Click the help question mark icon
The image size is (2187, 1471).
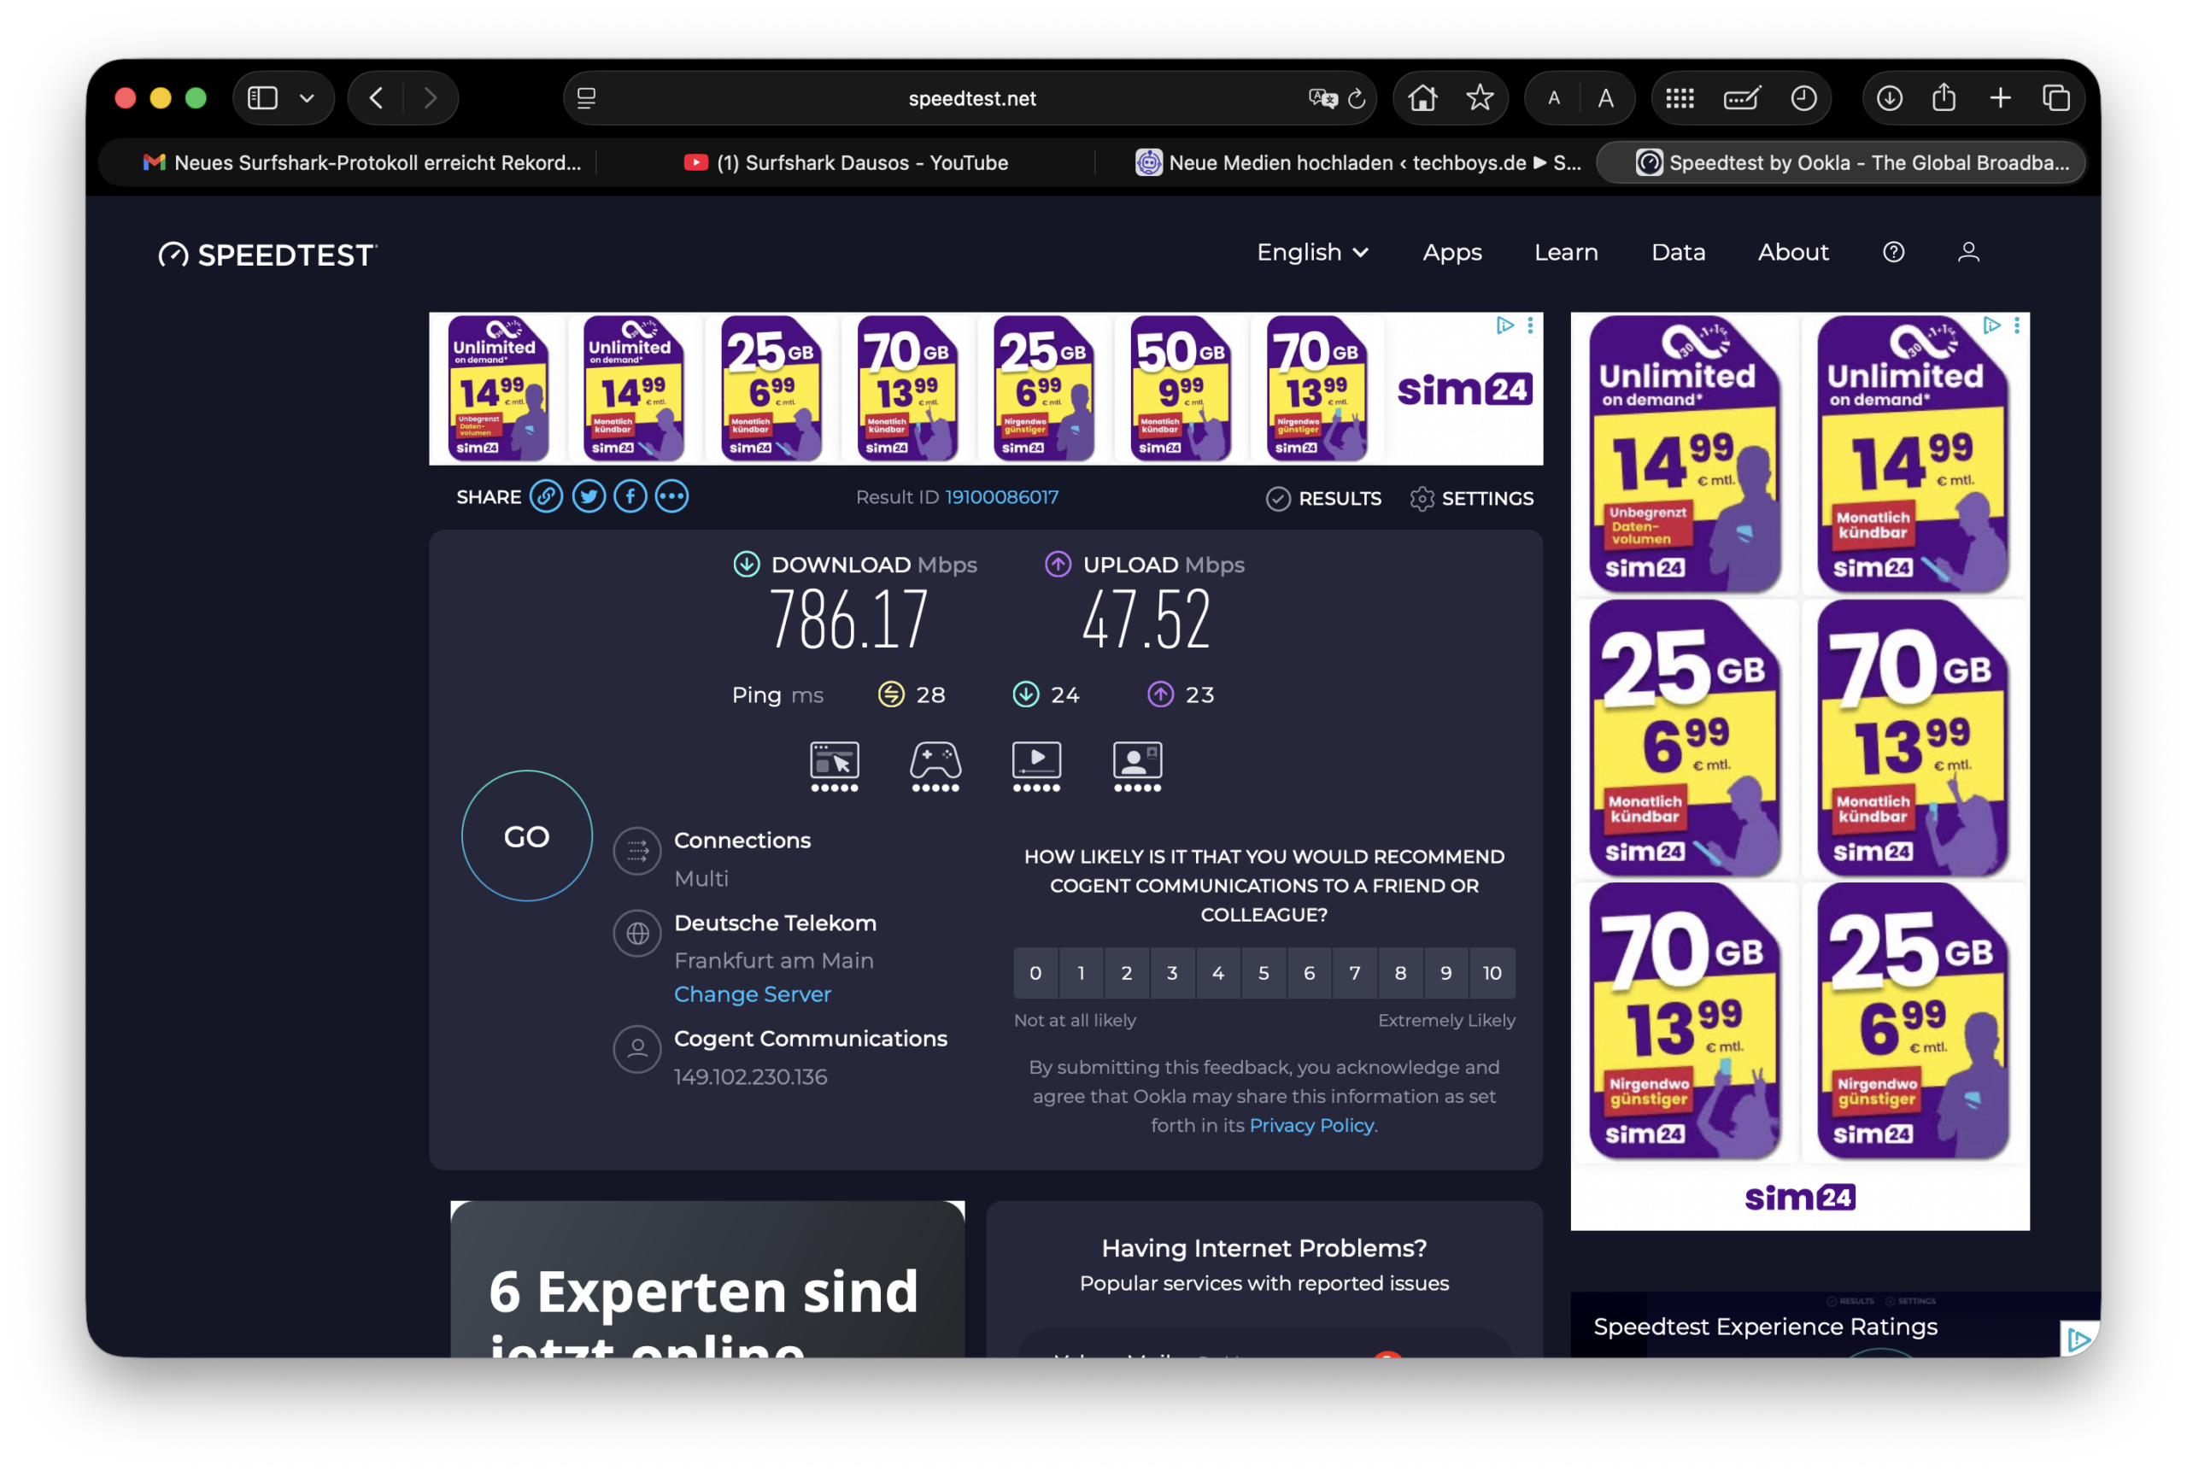tap(1893, 252)
